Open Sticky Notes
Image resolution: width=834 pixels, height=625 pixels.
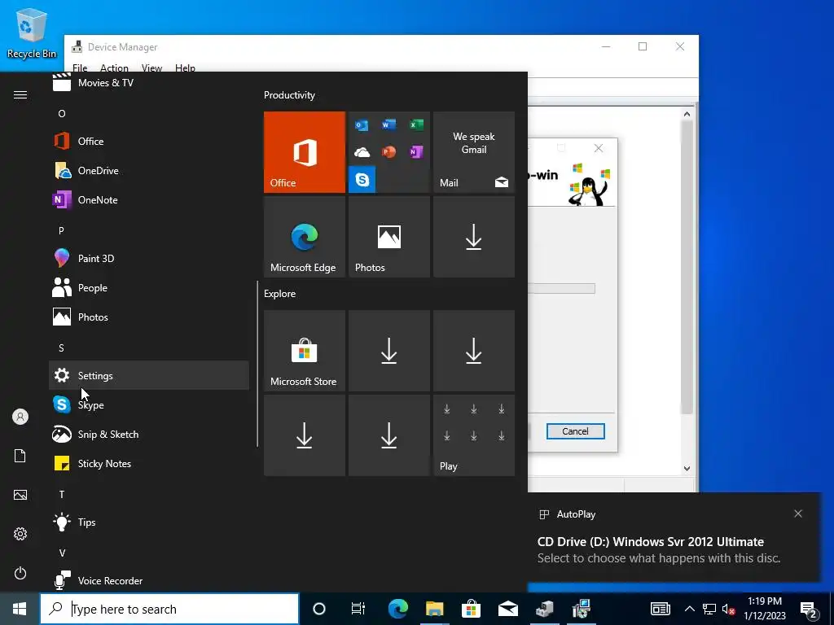(149, 463)
